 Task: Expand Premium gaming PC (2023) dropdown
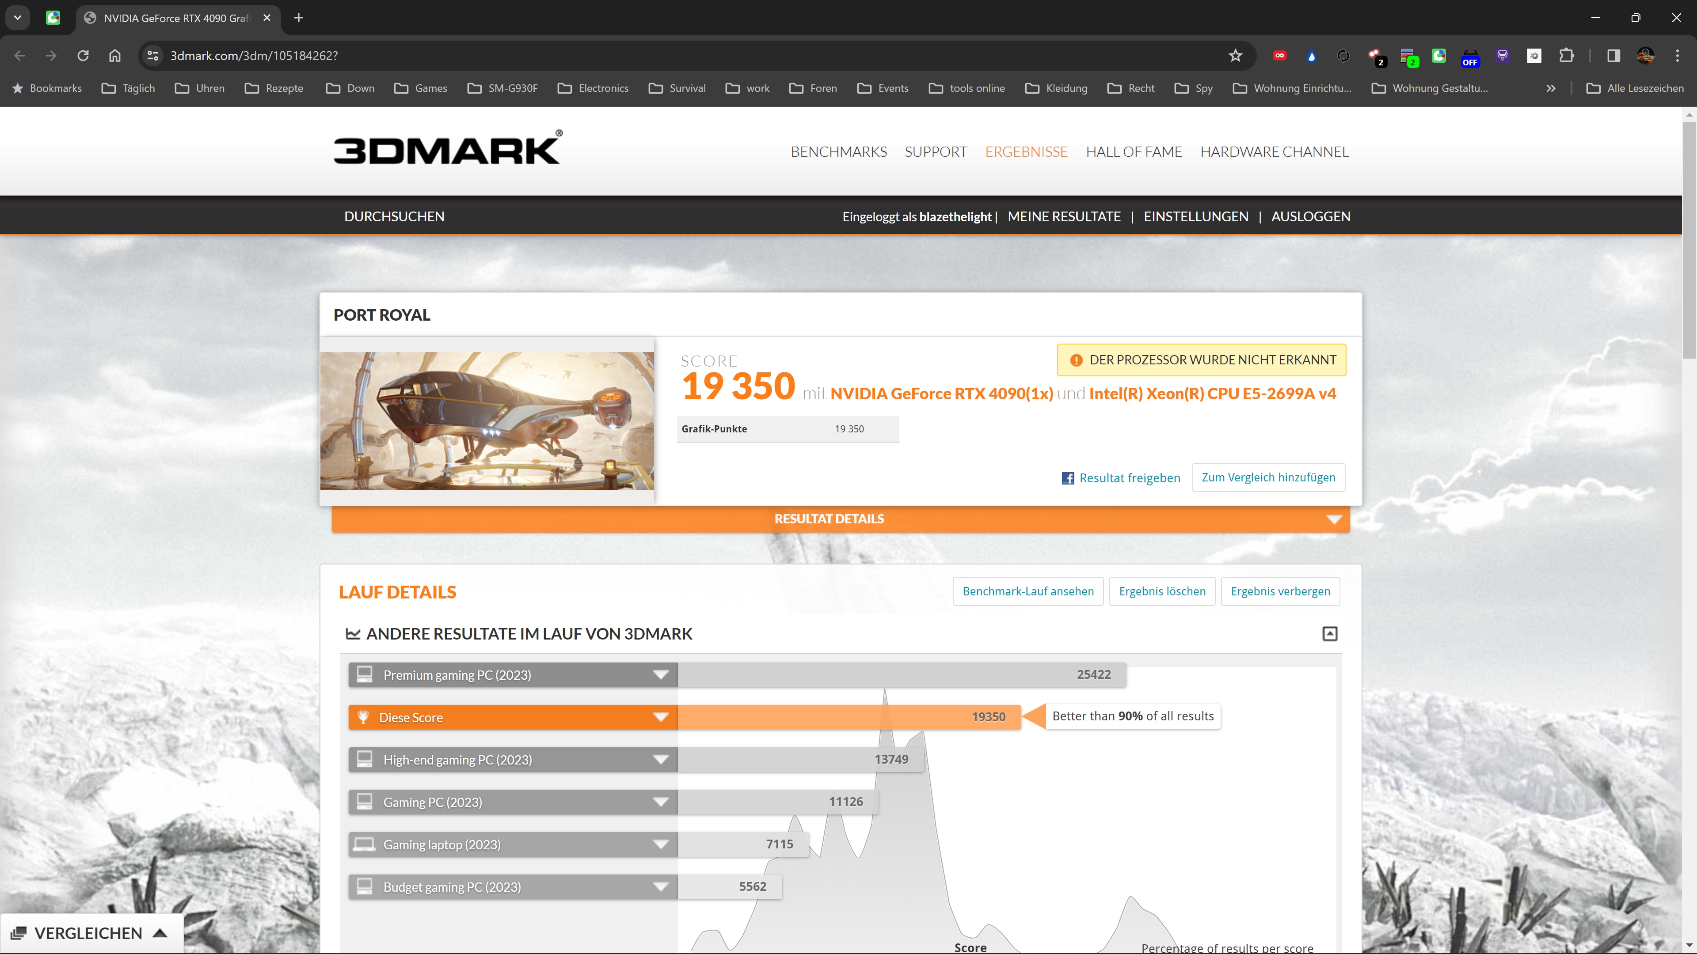660,675
